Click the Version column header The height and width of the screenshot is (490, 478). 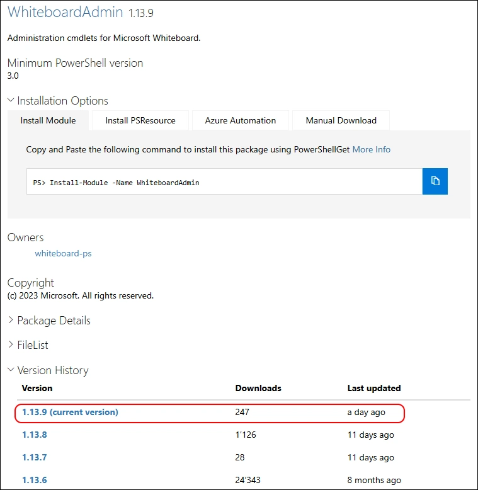click(x=37, y=388)
